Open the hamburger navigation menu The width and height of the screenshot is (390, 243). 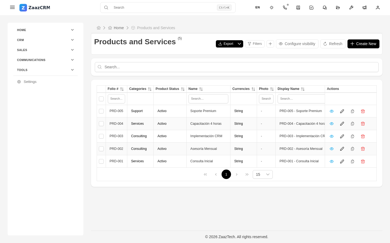coord(12,7)
